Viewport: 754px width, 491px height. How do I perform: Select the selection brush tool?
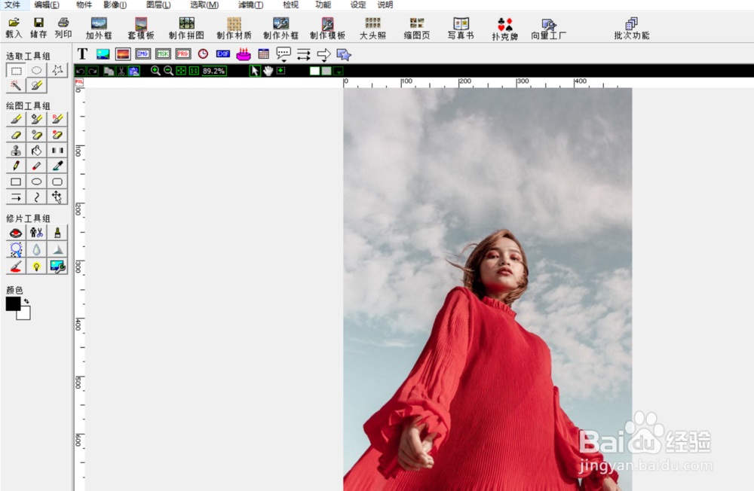point(36,86)
